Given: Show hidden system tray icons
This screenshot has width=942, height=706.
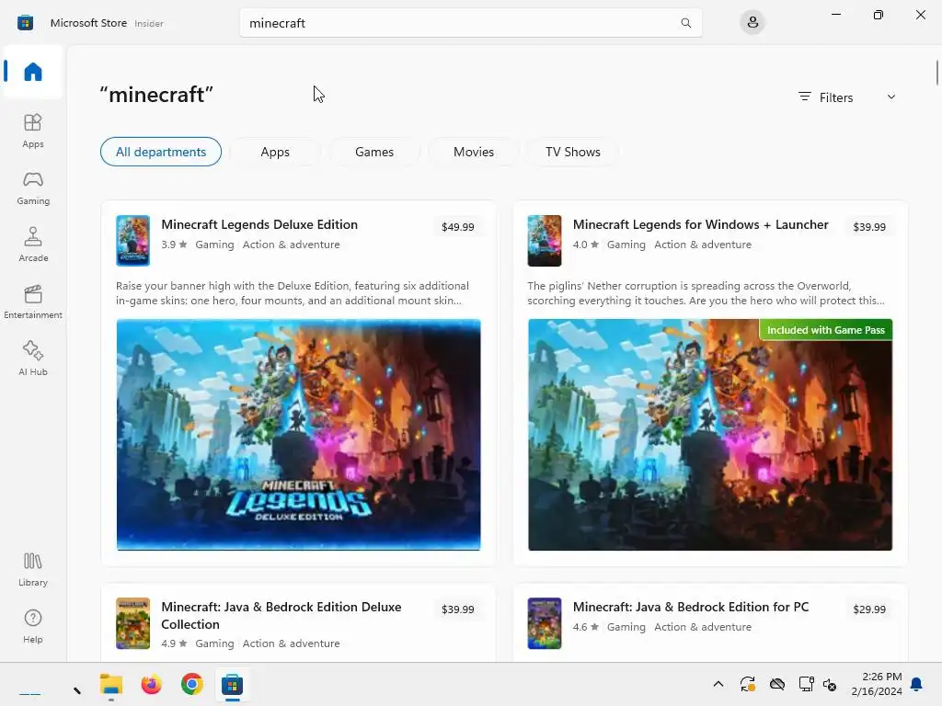Looking at the screenshot, I should pos(718,684).
